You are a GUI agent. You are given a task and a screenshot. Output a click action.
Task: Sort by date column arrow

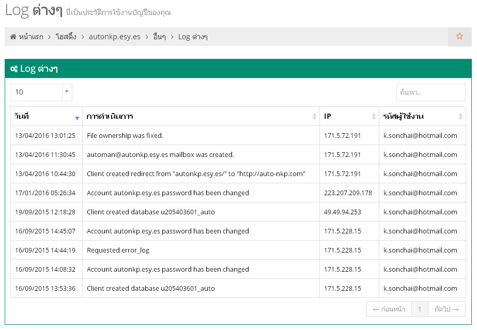tap(77, 117)
